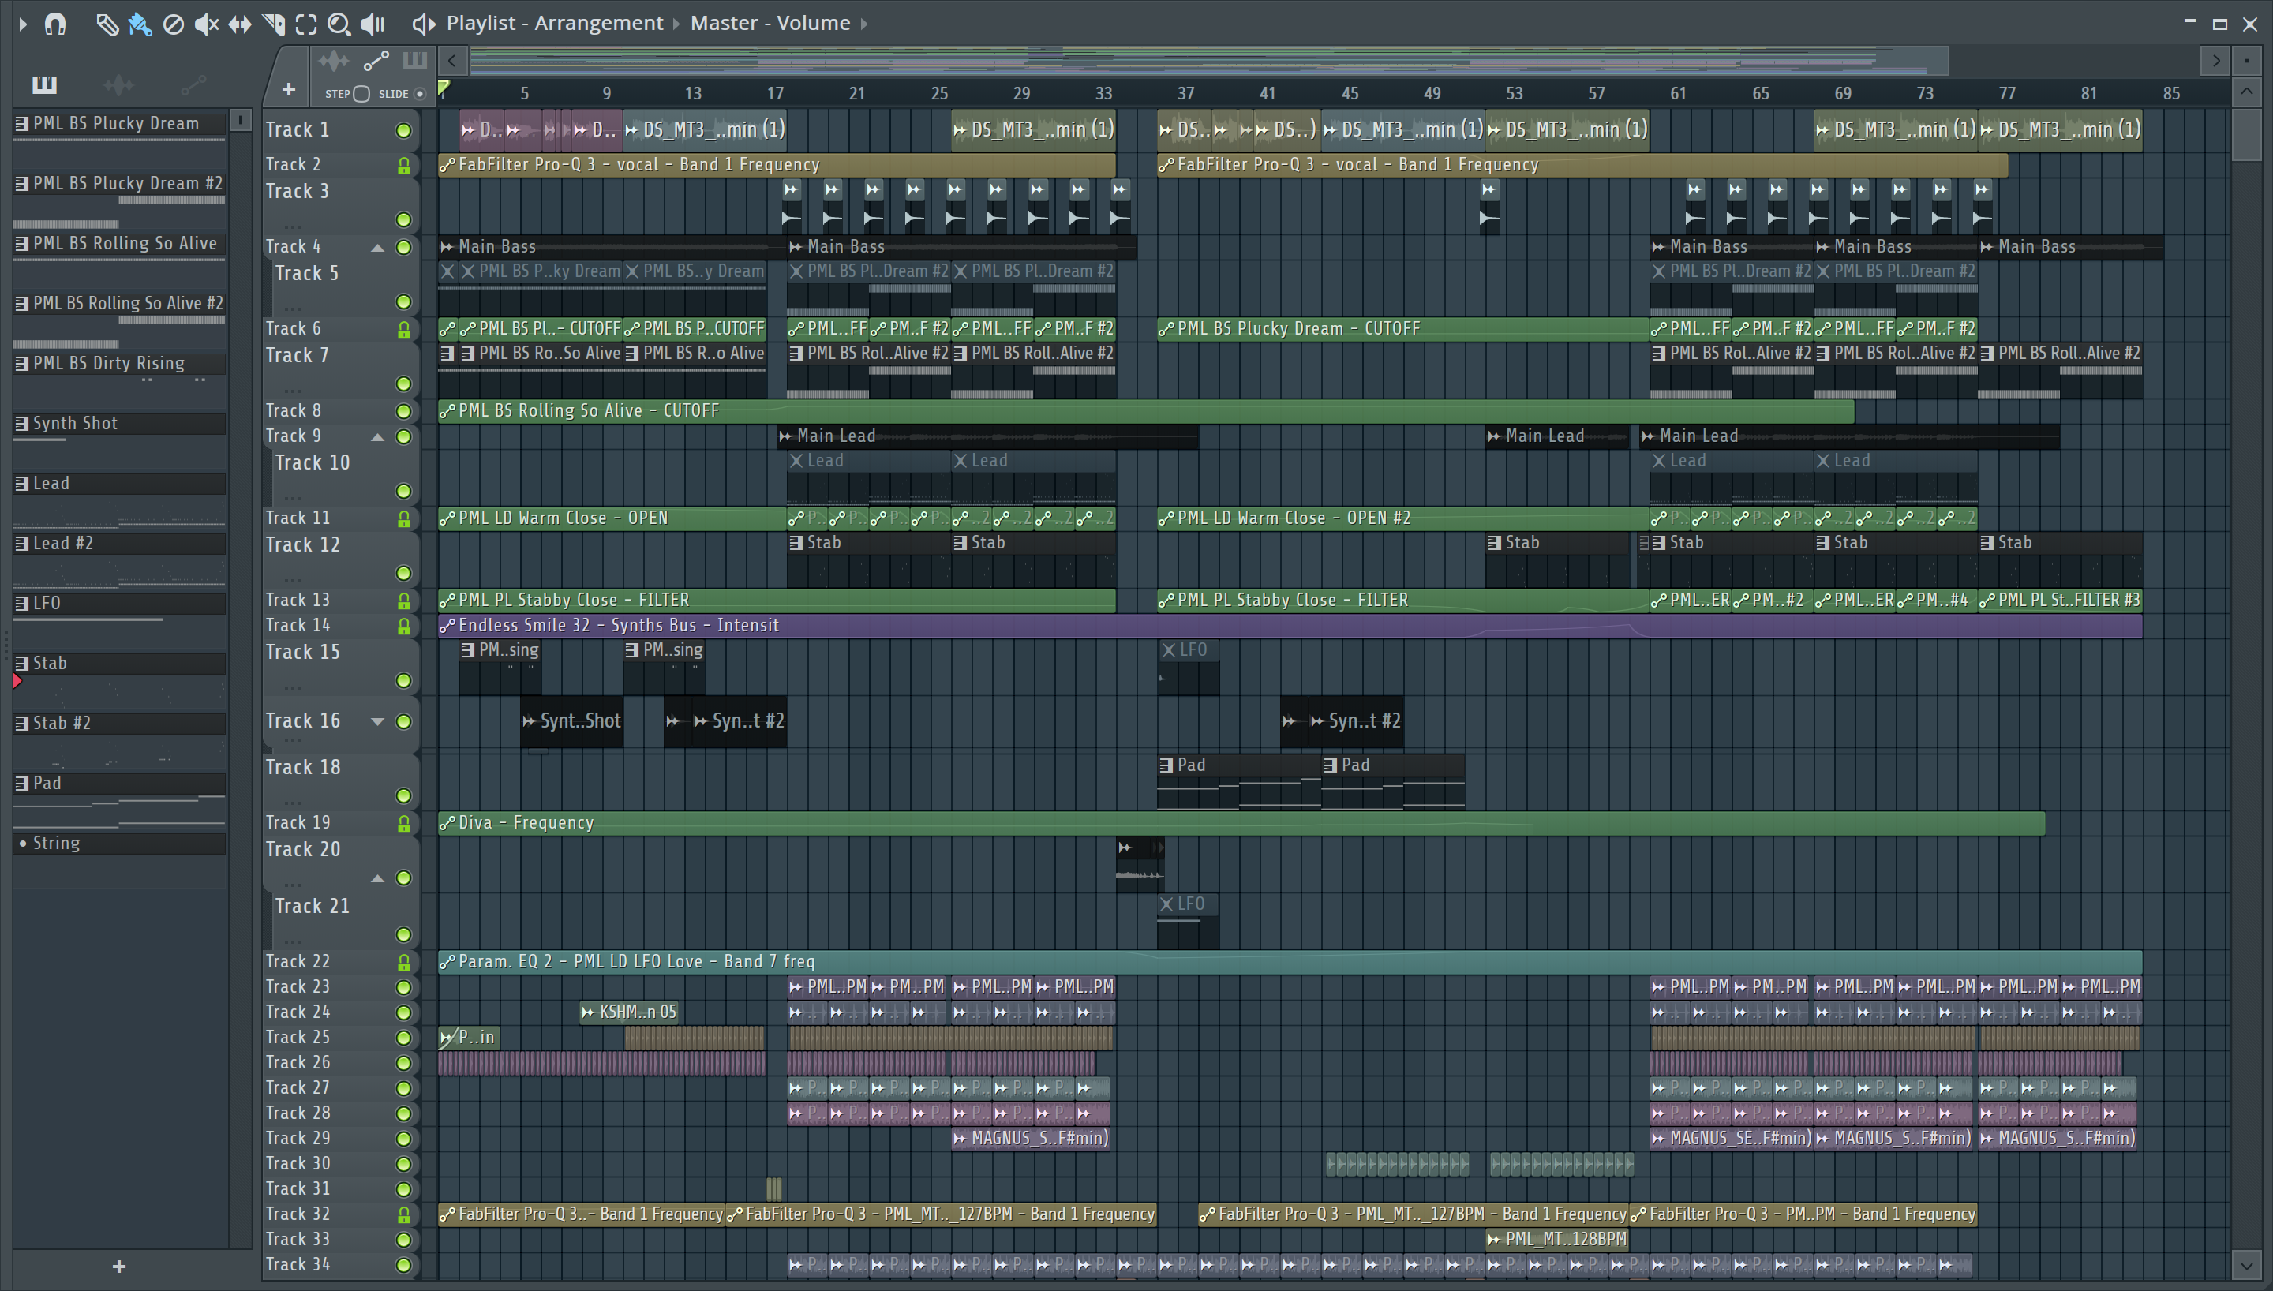Click bar 49 on the timeline ruler
2273x1291 pixels.
[x=1432, y=93]
